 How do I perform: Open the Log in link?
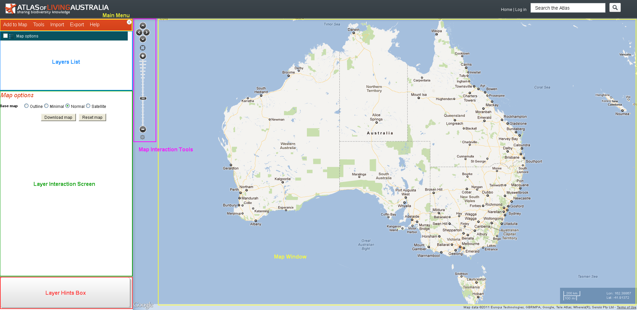pos(521,10)
